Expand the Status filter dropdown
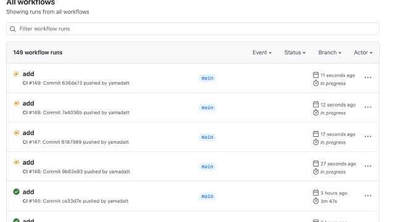Image resolution: width=395 pixels, height=222 pixels. pyautogui.click(x=295, y=52)
